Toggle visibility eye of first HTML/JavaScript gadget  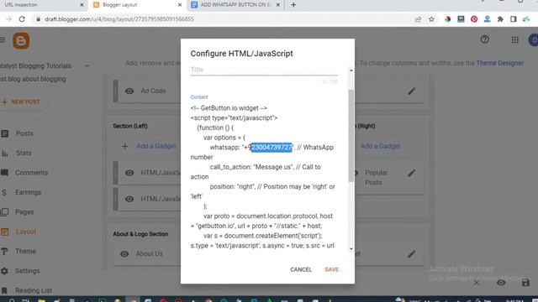pyautogui.click(x=129, y=173)
